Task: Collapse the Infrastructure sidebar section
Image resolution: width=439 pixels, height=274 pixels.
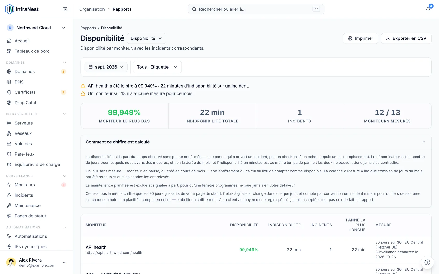Action: point(65,114)
